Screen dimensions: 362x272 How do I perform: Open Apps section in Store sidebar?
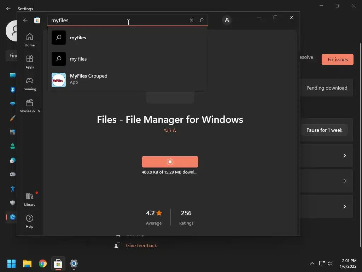[30, 62]
